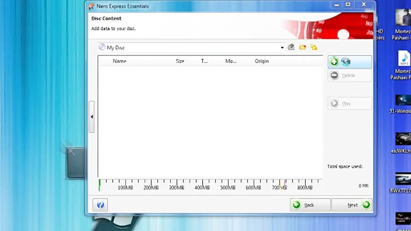Sort by the Origin column header
Image resolution: width=411 pixels, height=231 pixels.
click(262, 61)
